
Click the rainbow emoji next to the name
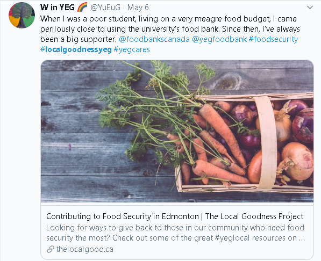[x=82, y=8]
